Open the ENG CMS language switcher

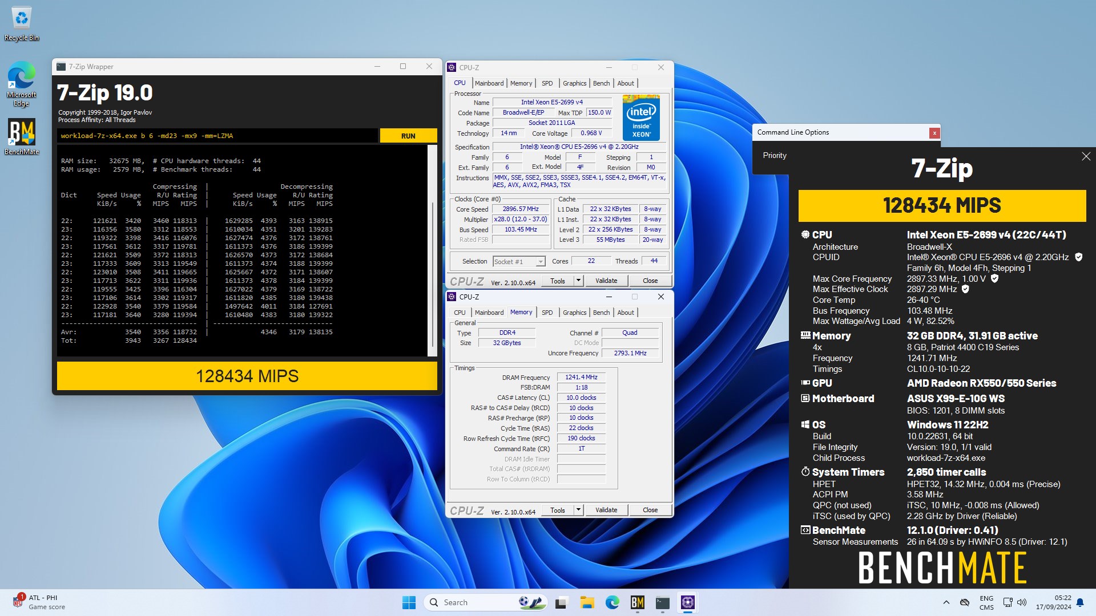pyautogui.click(x=986, y=602)
